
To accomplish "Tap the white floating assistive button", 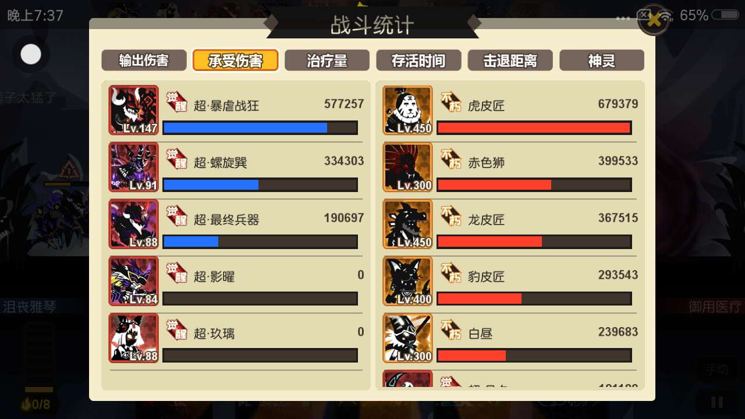I will 31,54.
